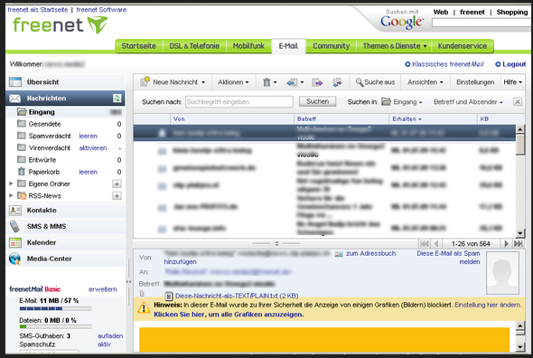Click the attachment text file icon
This screenshot has width=533, height=358.
click(x=169, y=296)
